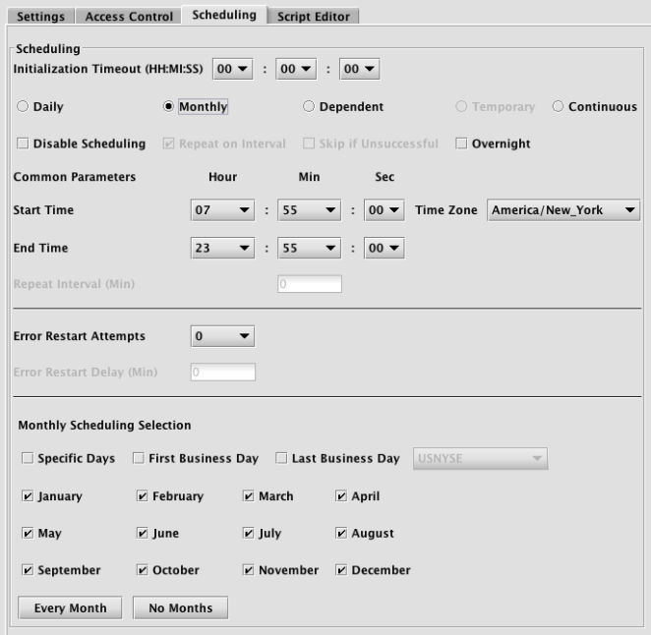Enable the Disable Scheduling checkbox
This screenshot has width=651, height=635.
pyautogui.click(x=24, y=144)
